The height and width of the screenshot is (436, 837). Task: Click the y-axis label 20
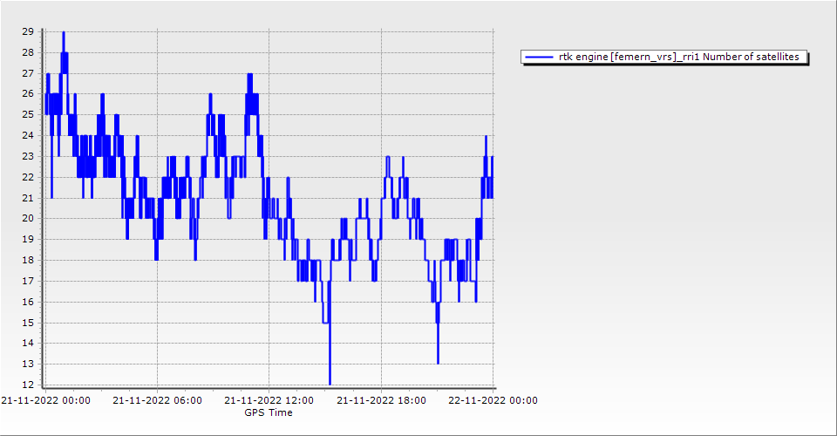click(x=28, y=219)
